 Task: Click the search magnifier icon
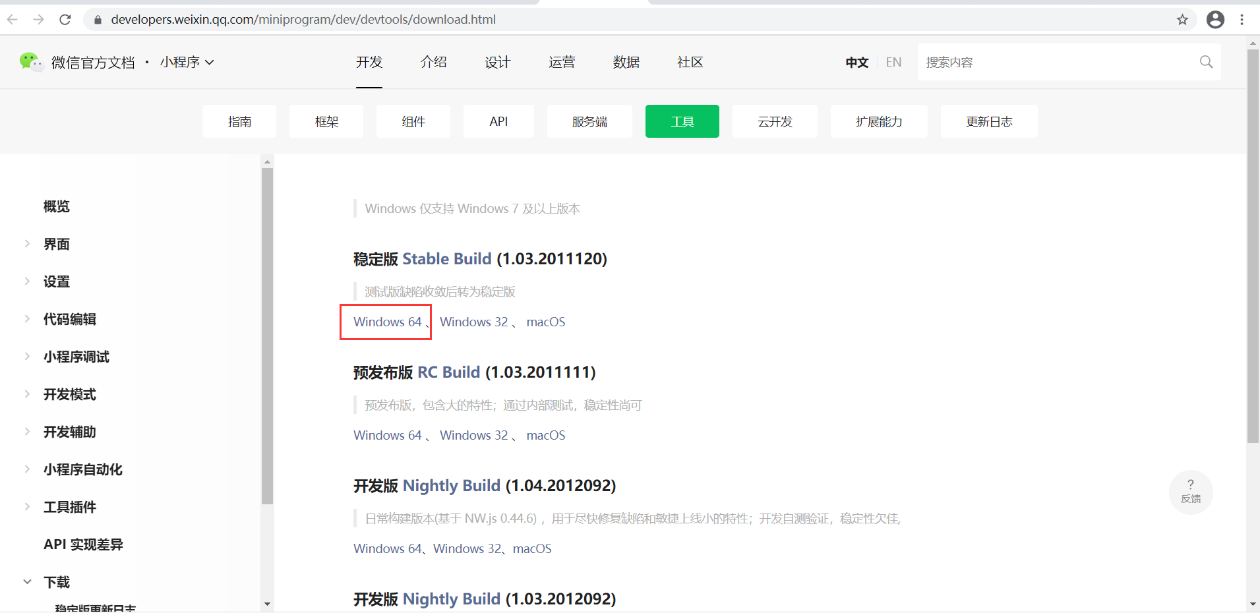1206,62
